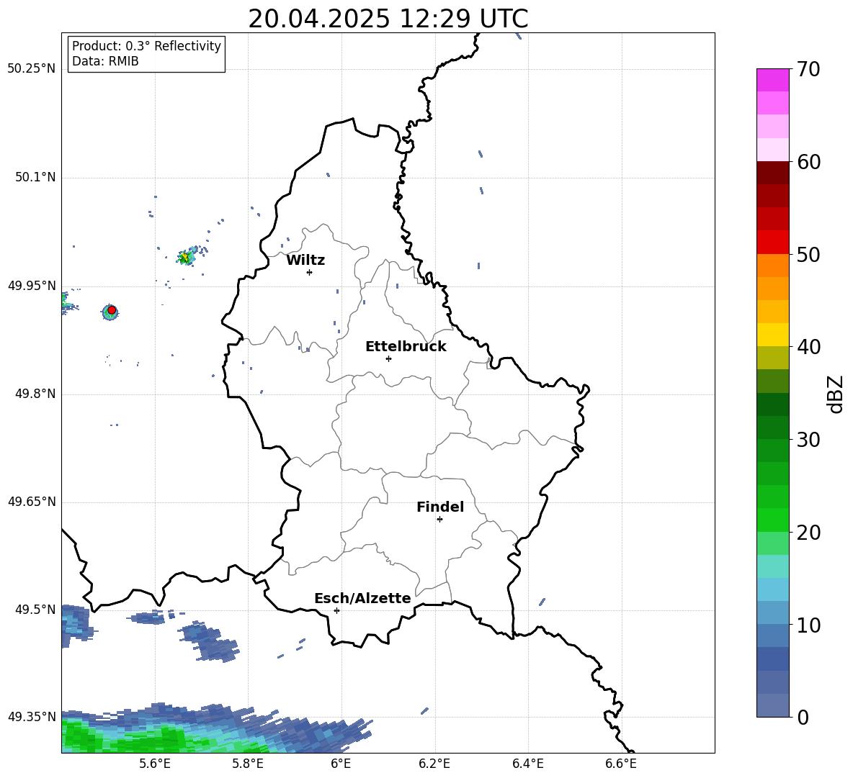Click the latitude label '49.8°N'

click(35, 394)
